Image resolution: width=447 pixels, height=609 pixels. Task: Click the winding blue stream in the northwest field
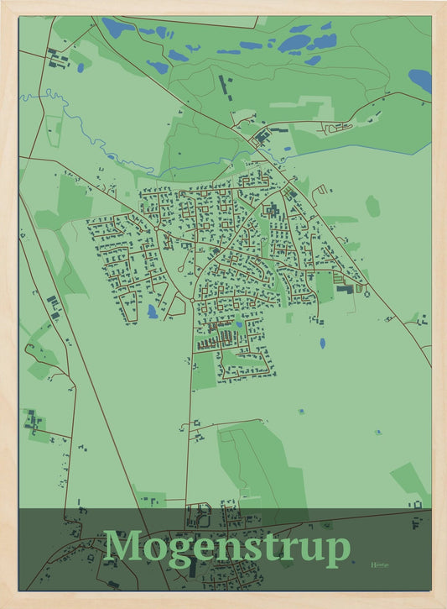point(88,130)
